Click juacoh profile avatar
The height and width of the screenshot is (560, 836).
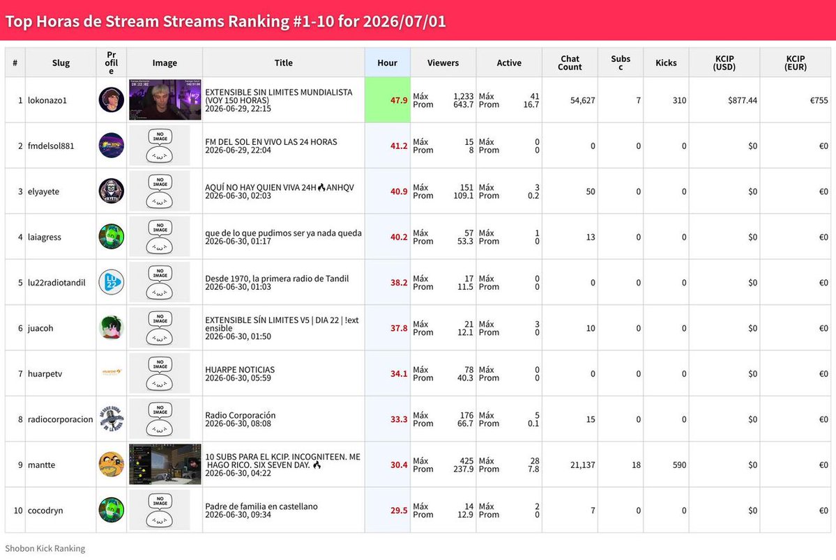pyautogui.click(x=112, y=327)
